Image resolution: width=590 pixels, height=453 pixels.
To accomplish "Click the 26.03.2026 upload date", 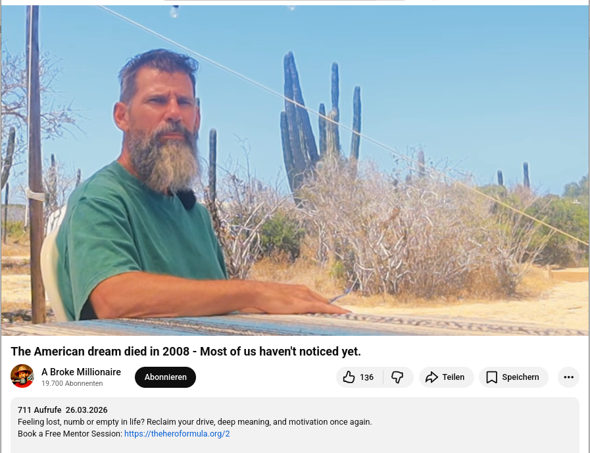I will pyautogui.click(x=87, y=410).
